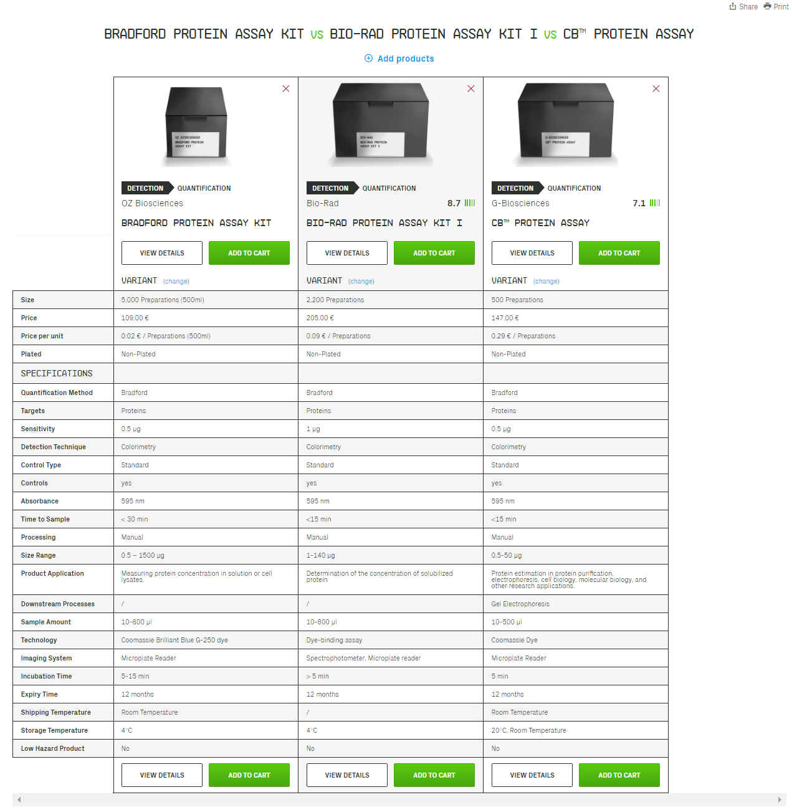
Task: Select QUANTIFICATION tag on OZ Biosciences product
Action: click(204, 188)
